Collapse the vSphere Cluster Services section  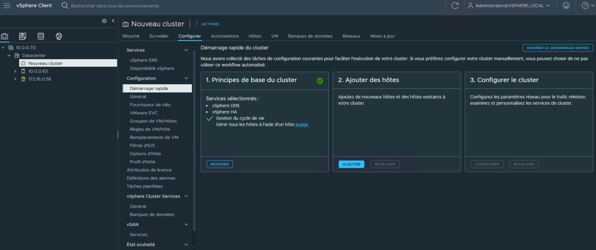click(186, 196)
